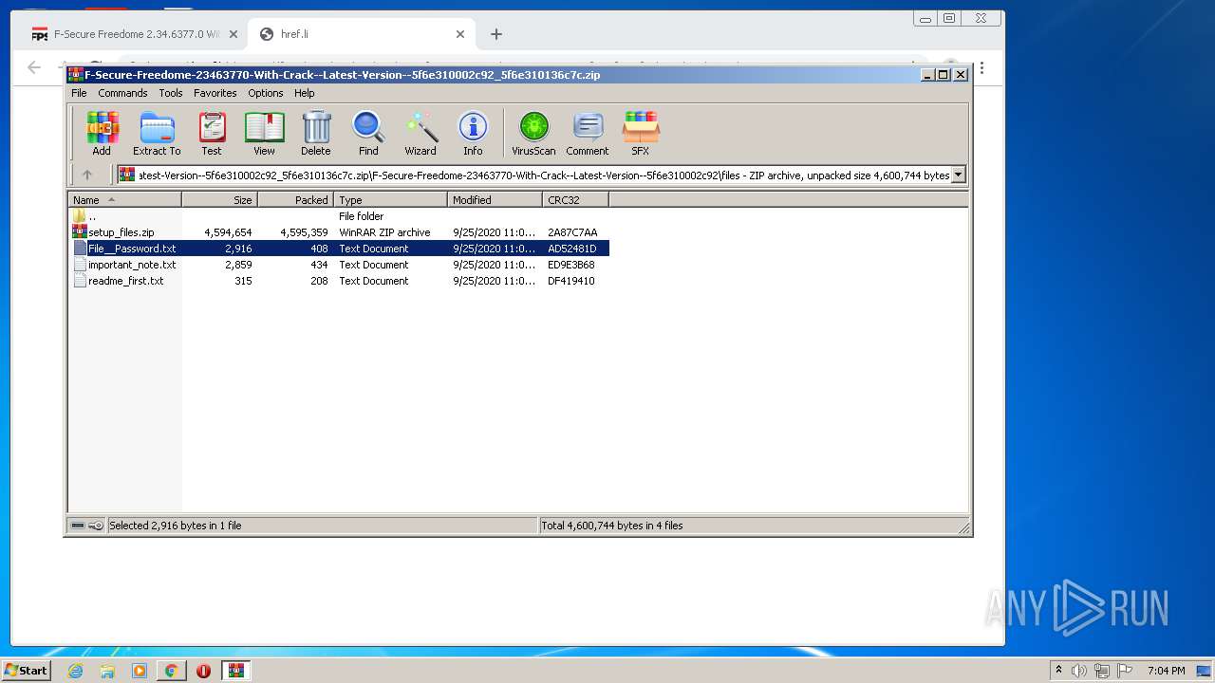
Task: Click the WinRAR taskbar button
Action: click(x=236, y=671)
